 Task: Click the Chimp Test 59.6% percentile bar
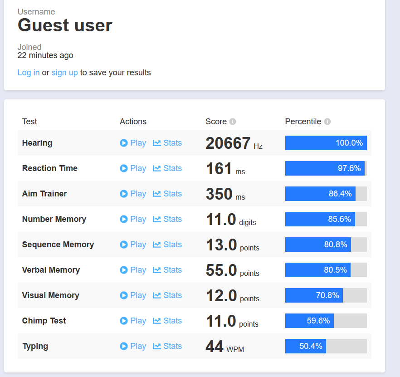(326, 321)
